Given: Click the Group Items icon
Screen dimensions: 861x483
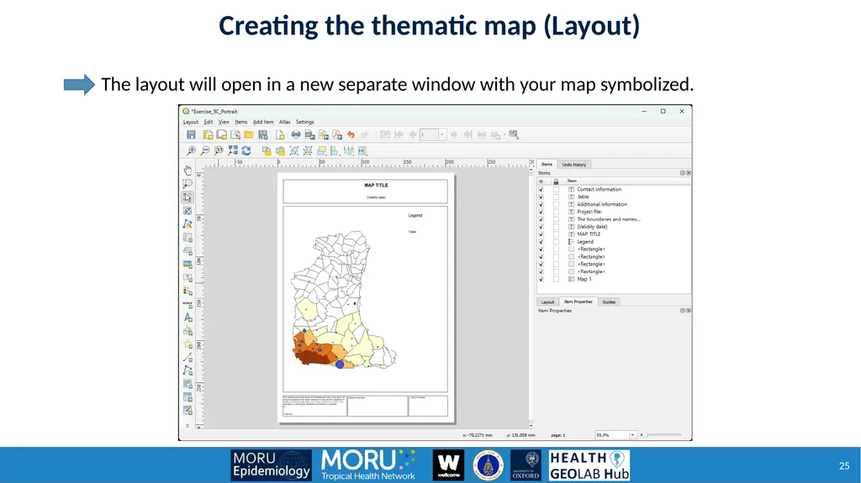Looking at the screenshot, I should pyautogui.click(x=293, y=150).
